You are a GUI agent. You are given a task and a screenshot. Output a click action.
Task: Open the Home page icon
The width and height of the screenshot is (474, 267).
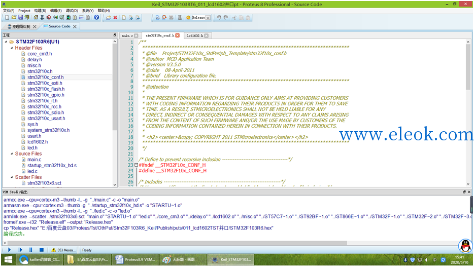click(x=36, y=18)
